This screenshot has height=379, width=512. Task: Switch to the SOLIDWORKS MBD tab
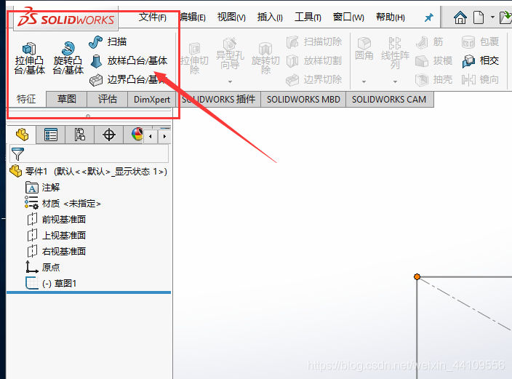(x=303, y=99)
